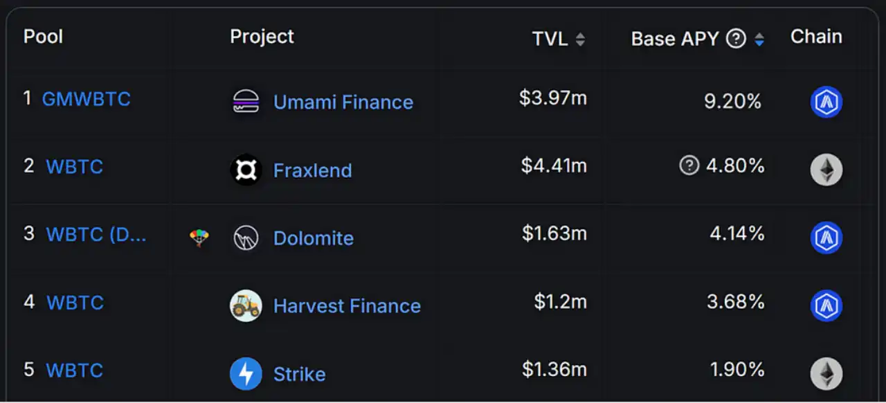Click the Arbitrum chain icon for GMWBTC
The width and height of the screenshot is (886, 403).
[x=826, y=102]
